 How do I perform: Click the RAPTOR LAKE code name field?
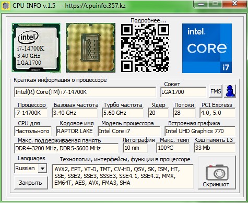coord(75,131)
